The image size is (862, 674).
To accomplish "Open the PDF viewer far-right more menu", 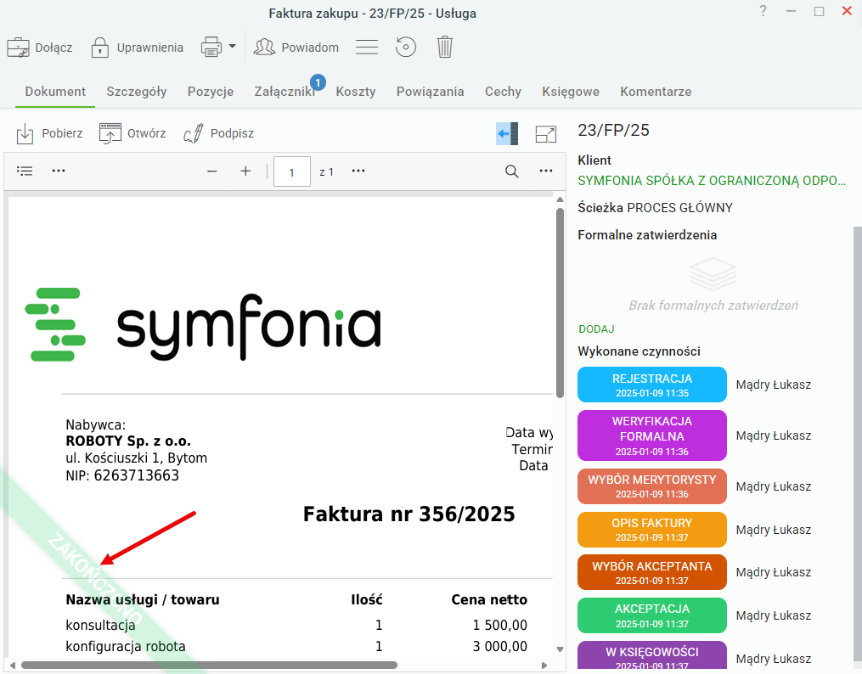I will (546, 171).
